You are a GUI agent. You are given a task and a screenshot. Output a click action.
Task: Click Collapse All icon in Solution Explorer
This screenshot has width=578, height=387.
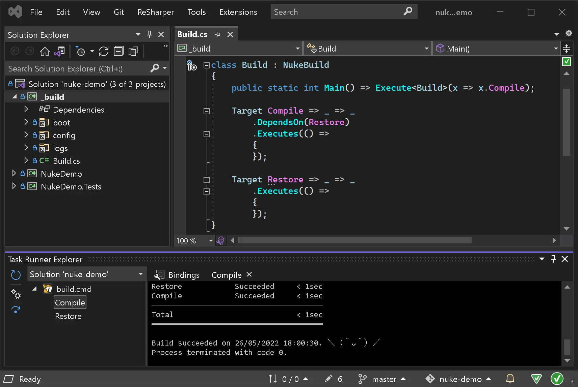119,51
